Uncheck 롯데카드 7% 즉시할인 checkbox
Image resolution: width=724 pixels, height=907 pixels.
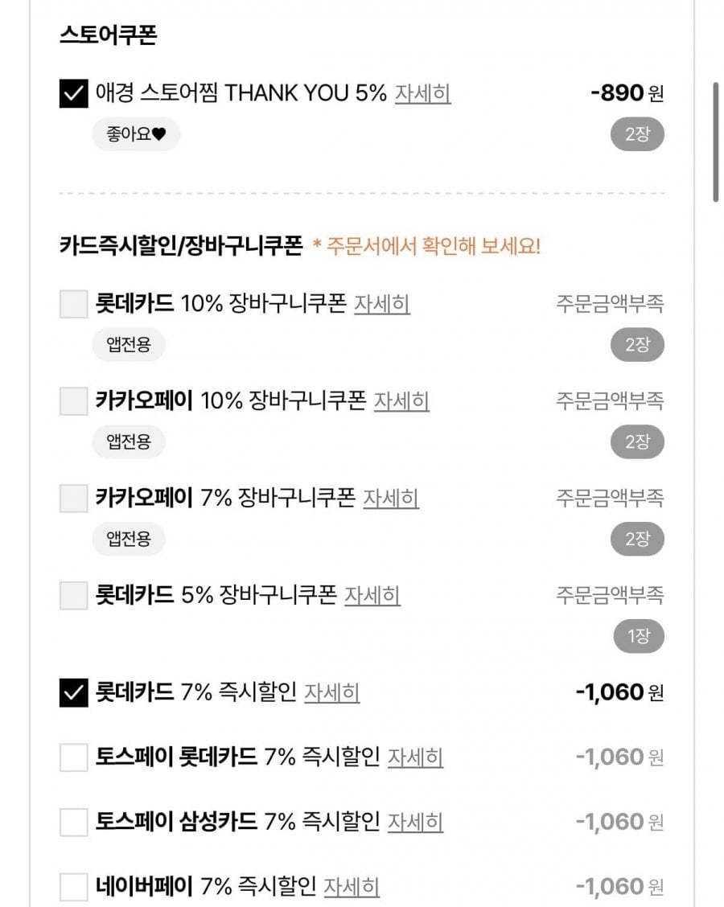(x=73, y=692)
